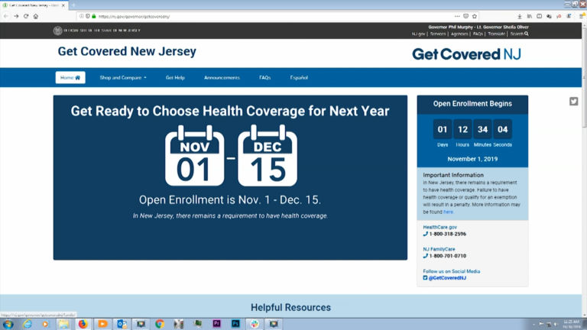Open Outlook from the taskbar
The width and height of the screenshot is (587, 330).
pyautogui.click(x=122, y=324)
